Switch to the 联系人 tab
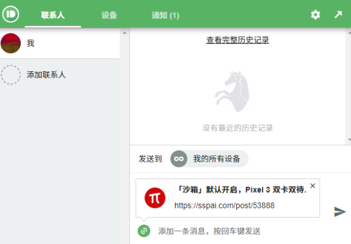Image resolution: width=351 pixels, height=244 pixels. [x=53, y=15]
